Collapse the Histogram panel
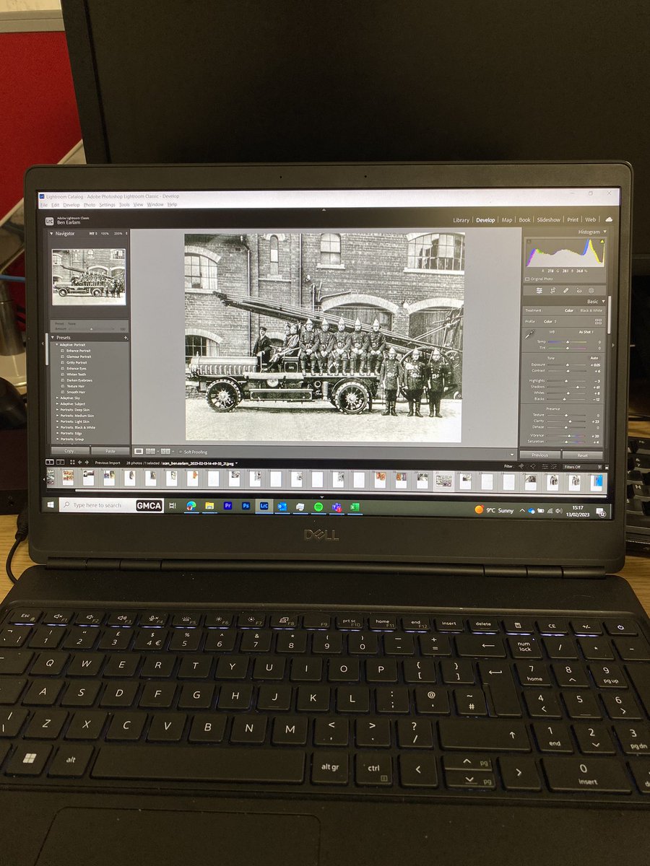This screenshot has width=650, height=866. (604, 232)
